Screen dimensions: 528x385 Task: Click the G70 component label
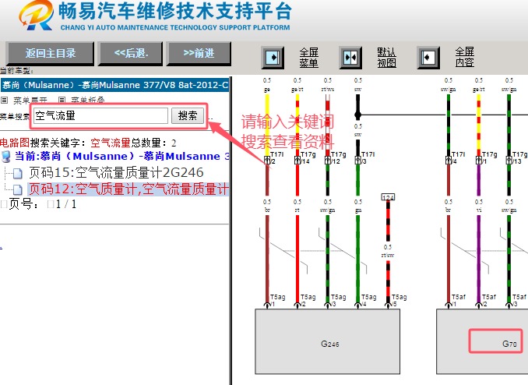click(509, 344)
